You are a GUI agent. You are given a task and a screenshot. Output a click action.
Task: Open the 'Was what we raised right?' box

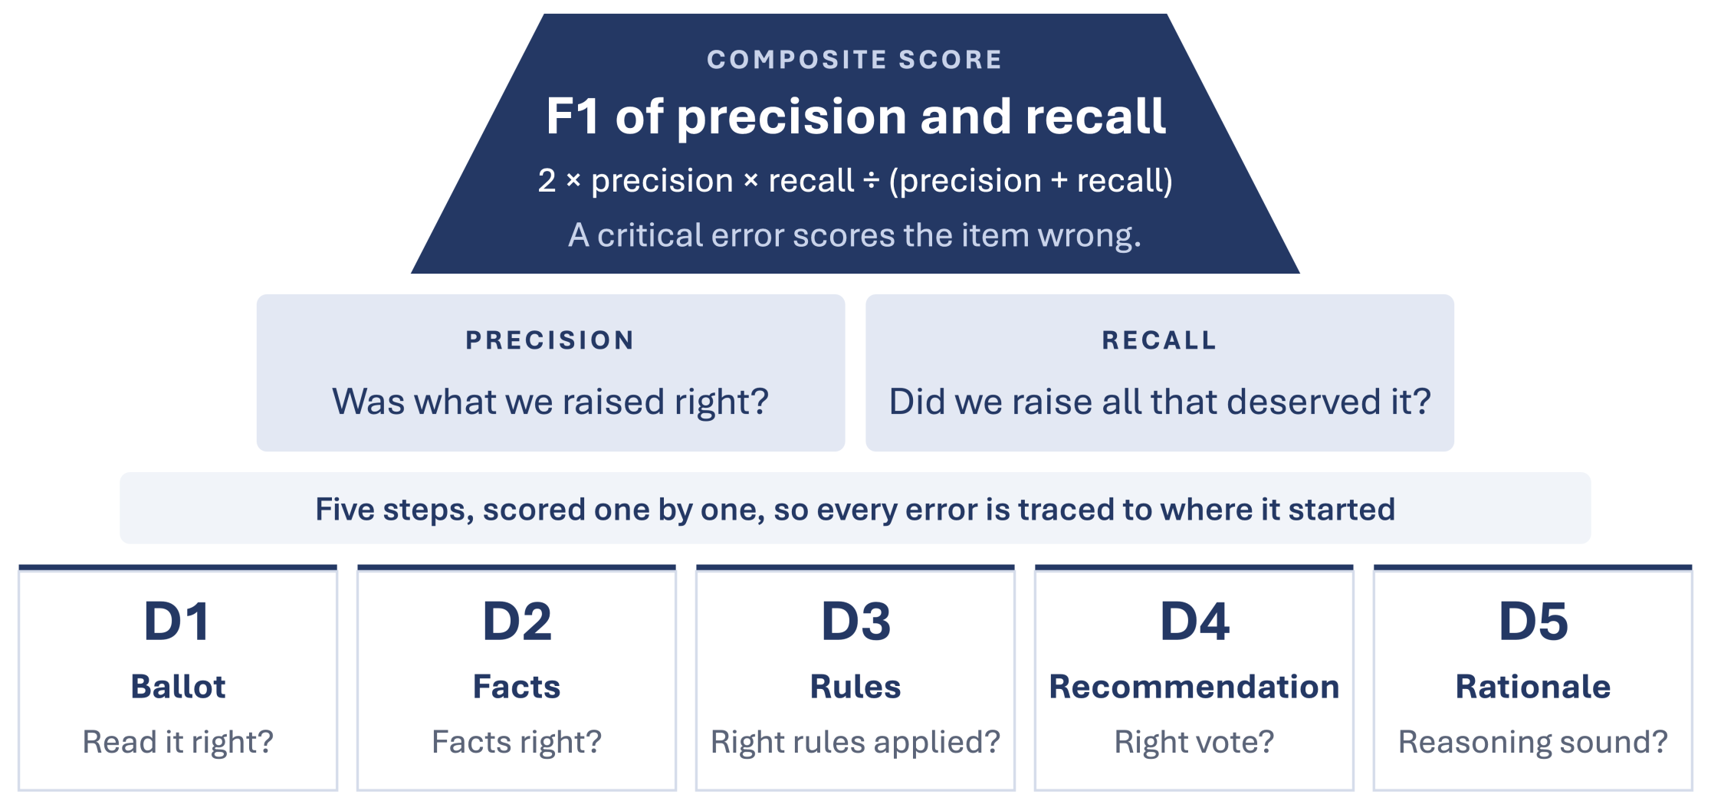550,373
